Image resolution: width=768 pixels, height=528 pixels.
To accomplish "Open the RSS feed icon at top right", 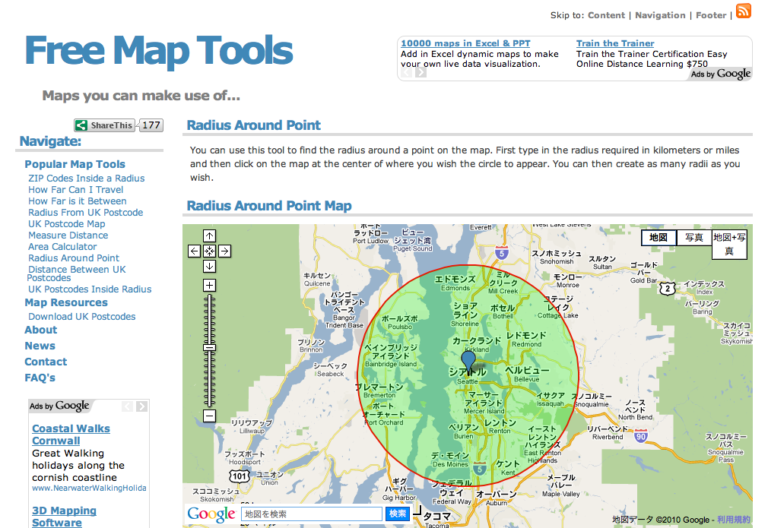I will (743, 11).
